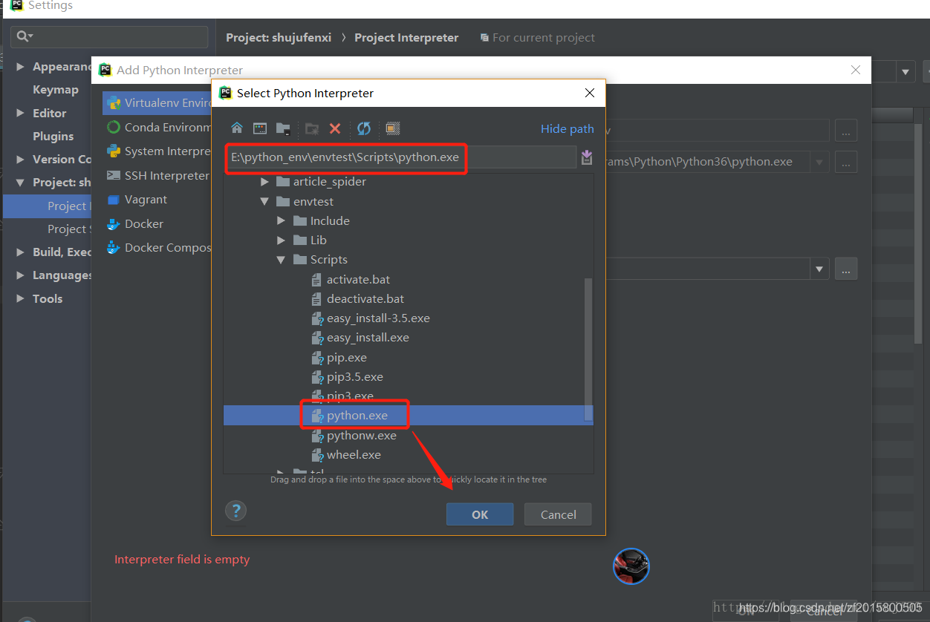
Task: Toggle showing hidden files and directories icon
Action: tap(393, 128)
